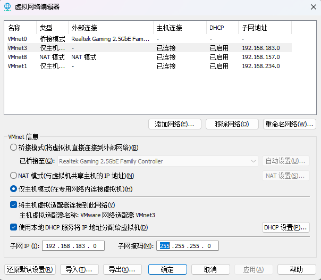Click 桥接模式 type cell of VMnet0
This screenshot has height=280, width=321.
tap(53, 39)
